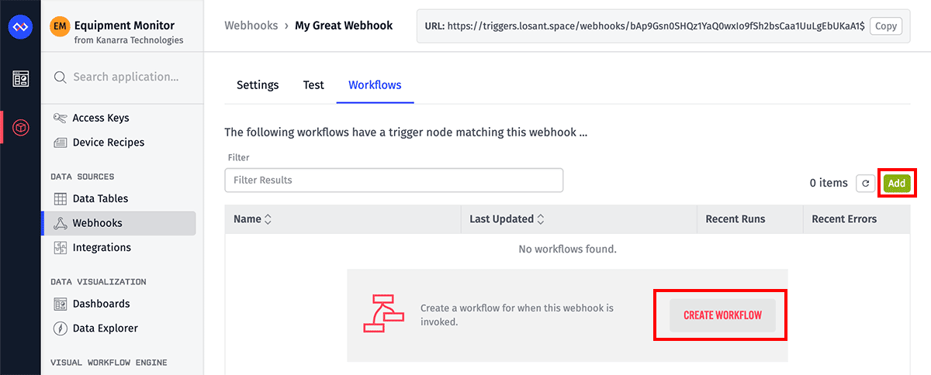Click the Losant logo icon
This screenshot has height=375, width=931.
(x=20, y=29)
